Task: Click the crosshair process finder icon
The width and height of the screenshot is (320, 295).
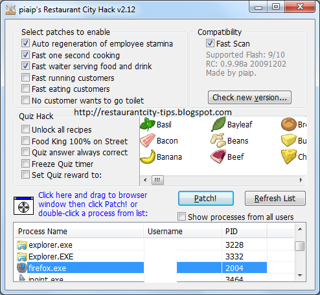Action: [x=23, y=206]
